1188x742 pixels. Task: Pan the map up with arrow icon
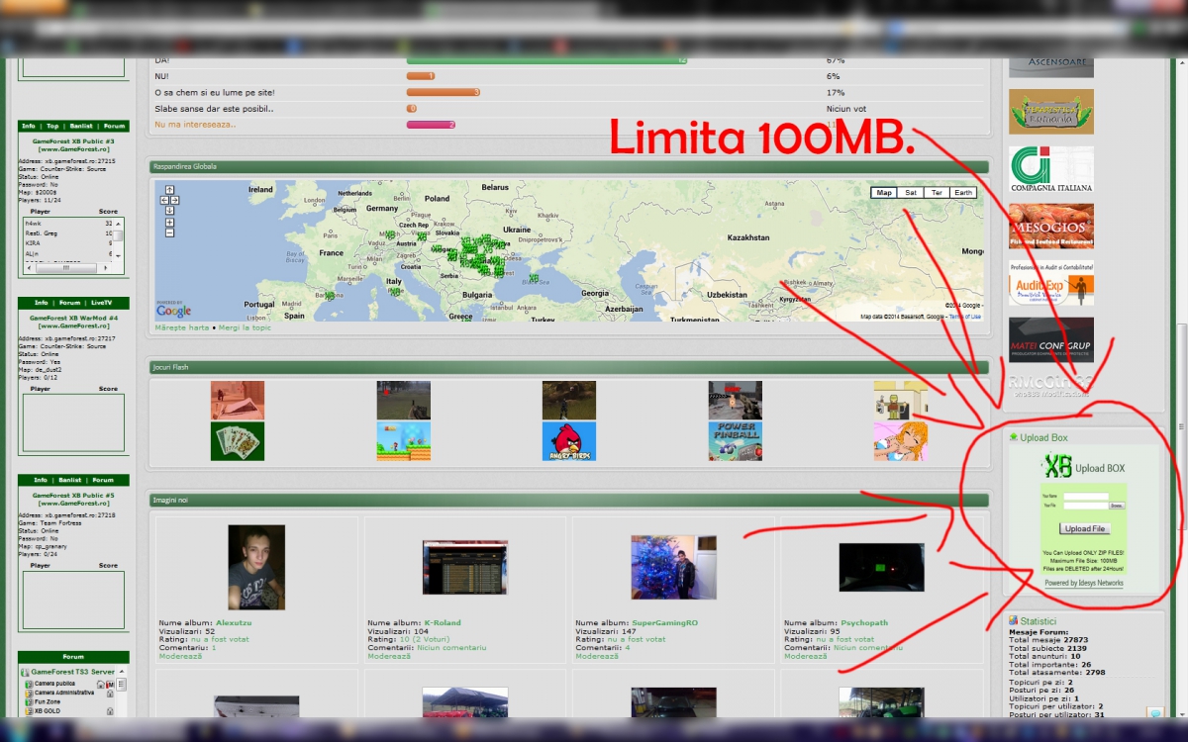[170, 189]
